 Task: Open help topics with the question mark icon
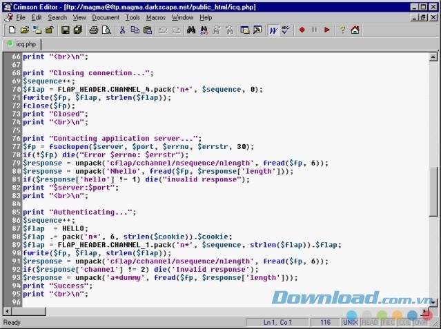click(x=342, y=30)
